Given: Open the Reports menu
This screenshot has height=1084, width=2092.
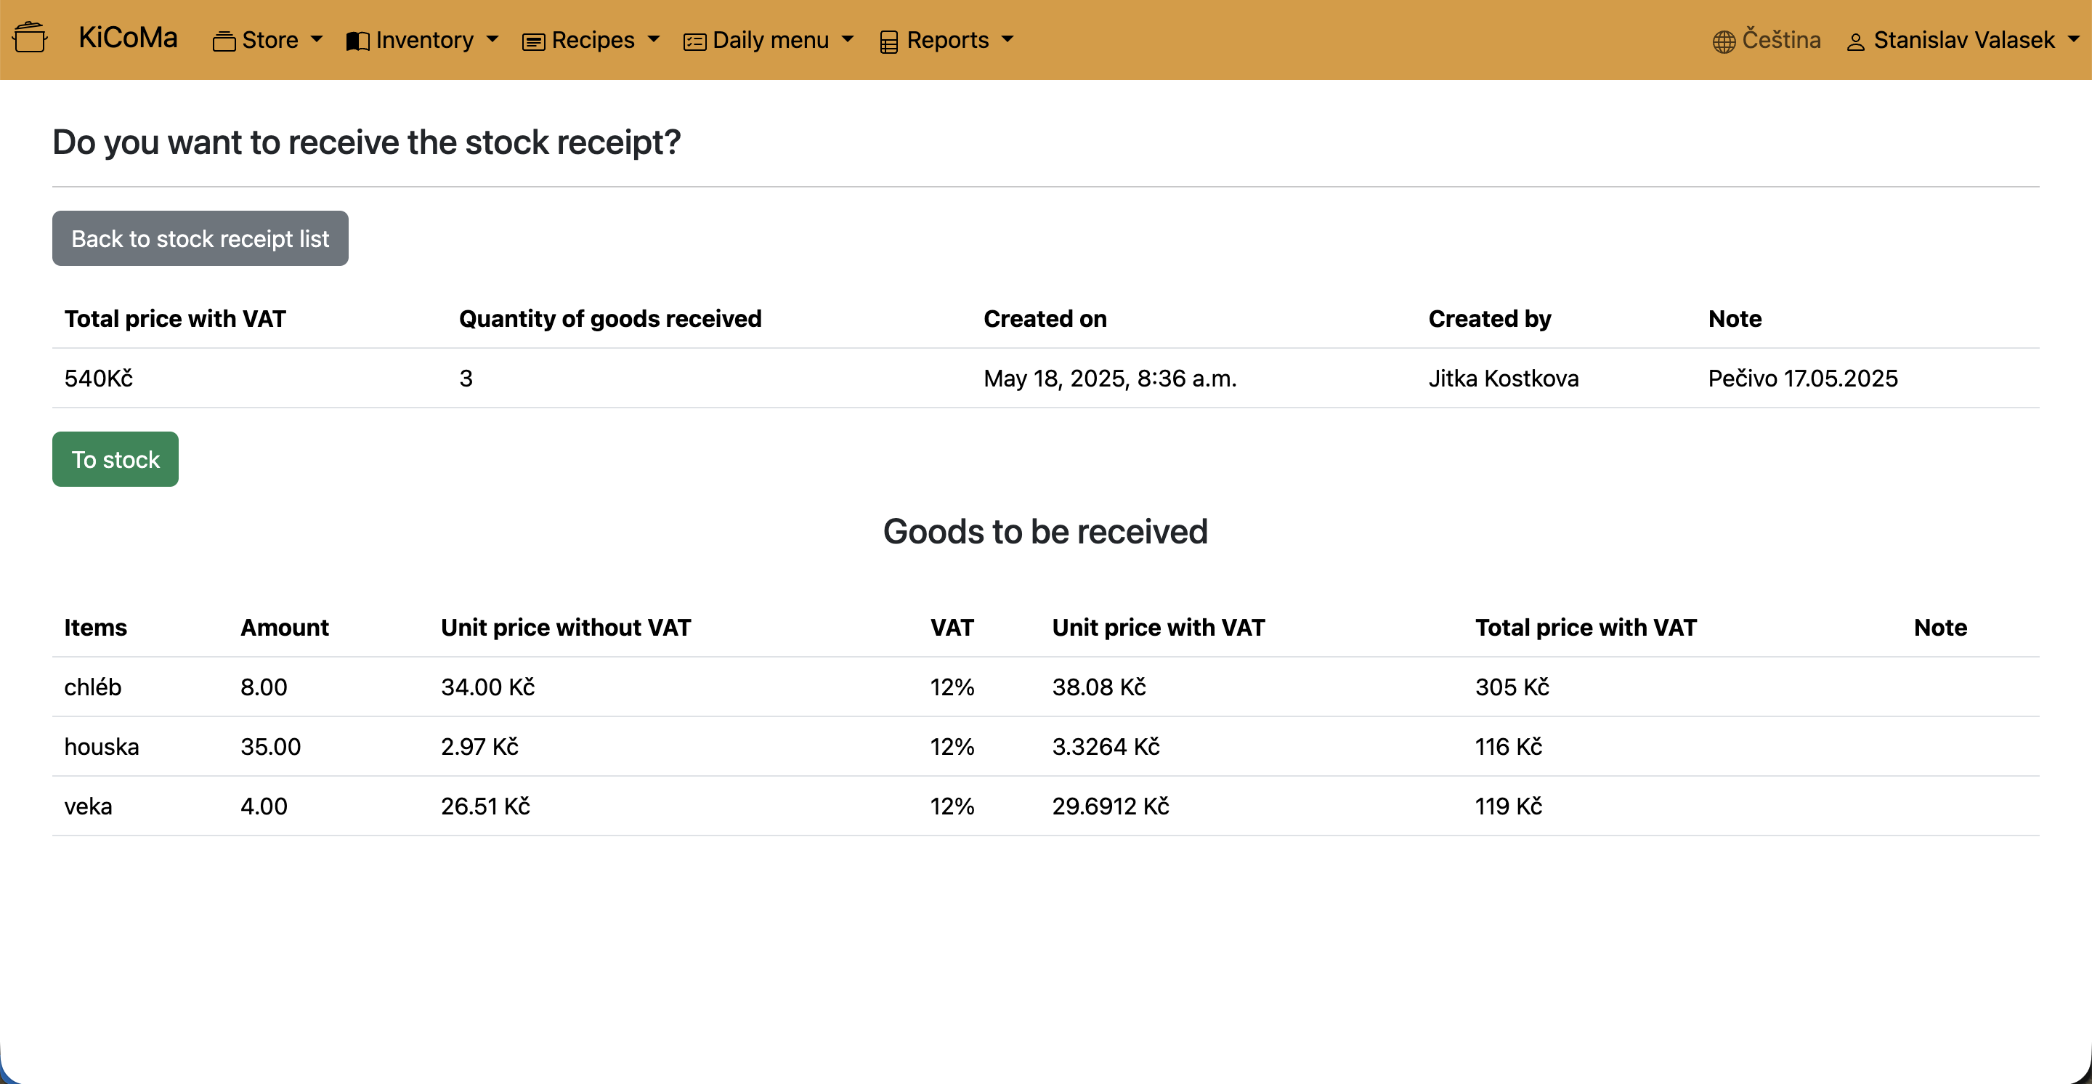Looking at the screenshot, I should tap(947, 40).
